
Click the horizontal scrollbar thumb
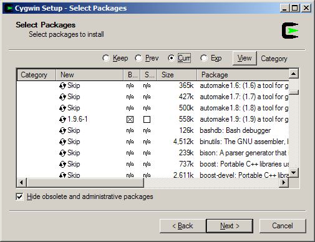click(85, 183)
